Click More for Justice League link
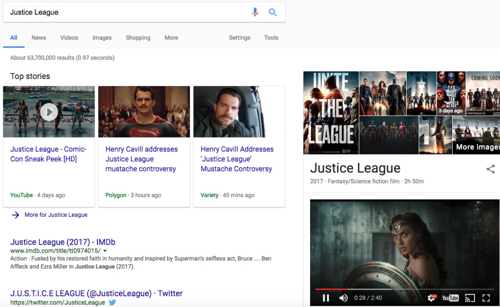The height and width of the screenshot is (307, 500). pos(56,215)
